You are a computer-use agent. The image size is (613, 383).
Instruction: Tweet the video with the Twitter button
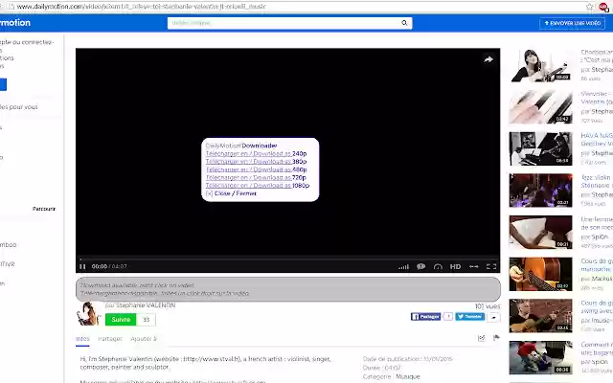469,316
